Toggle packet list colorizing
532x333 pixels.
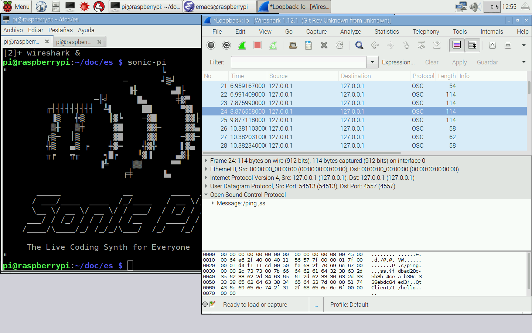point(457,45)
